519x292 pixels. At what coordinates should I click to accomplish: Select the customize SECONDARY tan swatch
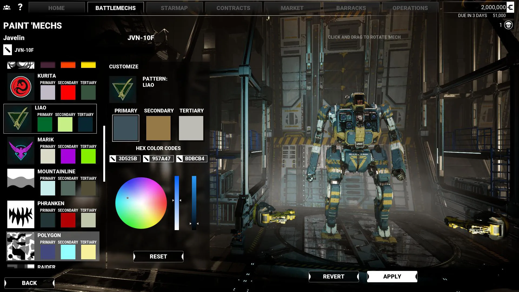coord(158,128)
